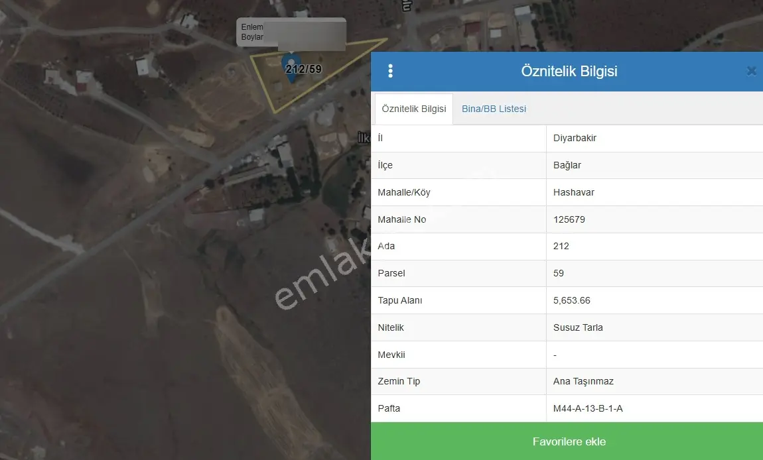Click the Enlem Boylar coordinates tooltip

pos(291,33)
